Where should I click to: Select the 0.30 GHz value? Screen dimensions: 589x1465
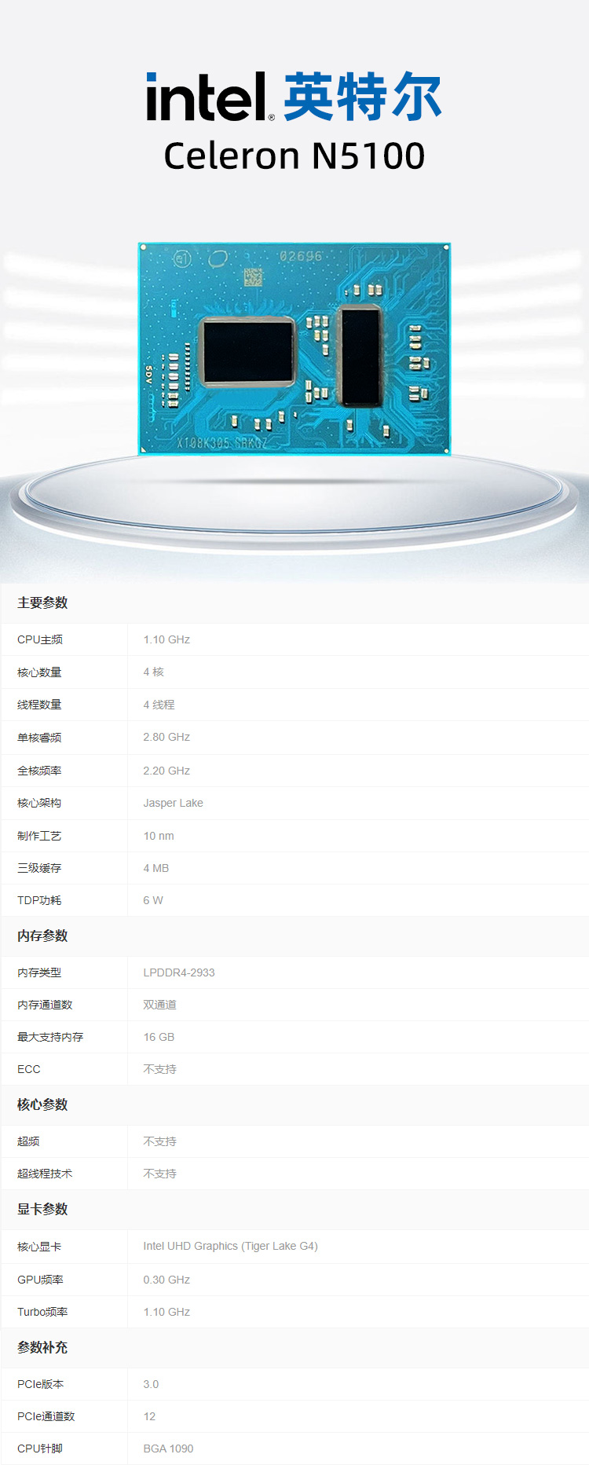[x=166, y=1280]
